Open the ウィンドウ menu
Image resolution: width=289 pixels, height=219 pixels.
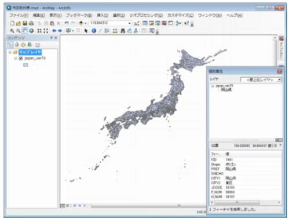210,15
